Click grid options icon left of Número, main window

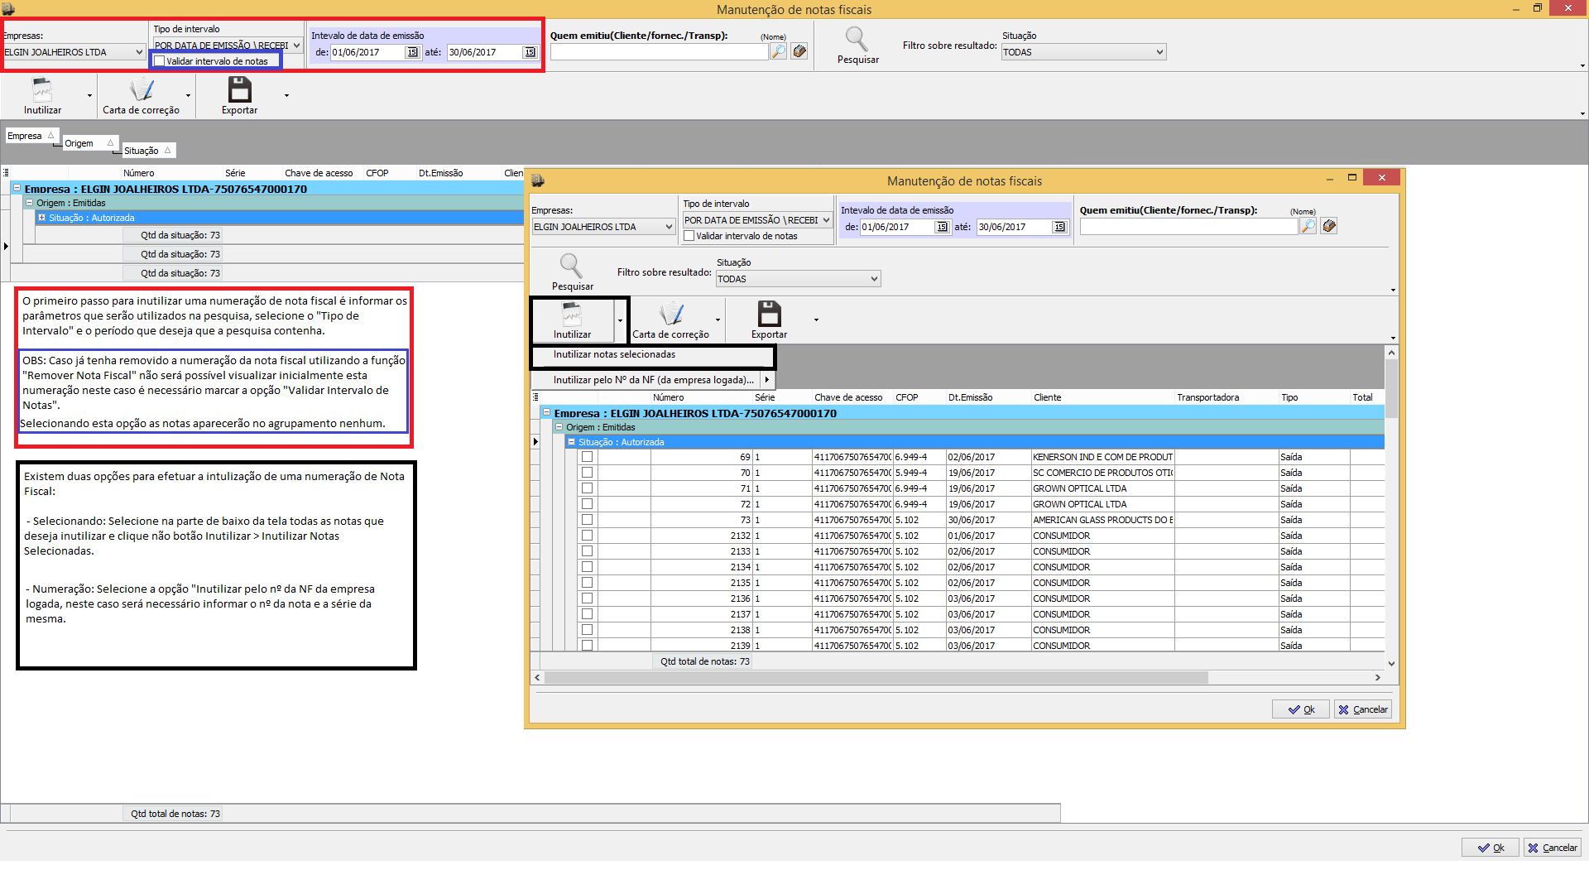tap(6, 173)
